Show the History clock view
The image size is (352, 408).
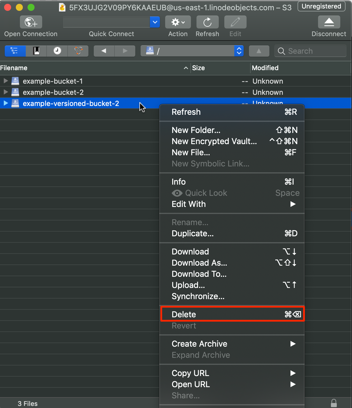tap(57, 51)
